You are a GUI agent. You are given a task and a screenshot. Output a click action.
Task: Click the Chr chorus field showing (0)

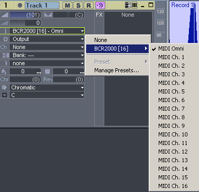coord(25,79)
